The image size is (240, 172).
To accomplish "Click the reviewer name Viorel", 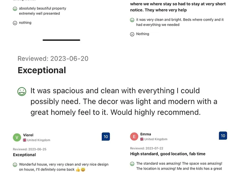I will (x=28, y=135).
